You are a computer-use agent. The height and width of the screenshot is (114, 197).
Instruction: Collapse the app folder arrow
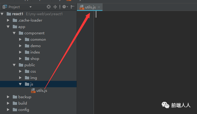(x=8, y=27)
